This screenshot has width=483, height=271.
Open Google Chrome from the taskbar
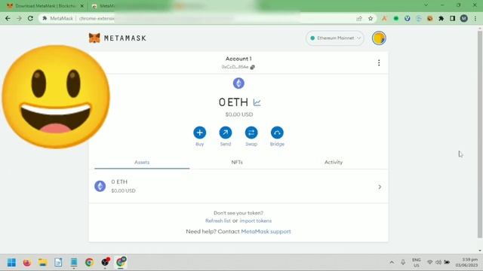[x=89, y=263]
